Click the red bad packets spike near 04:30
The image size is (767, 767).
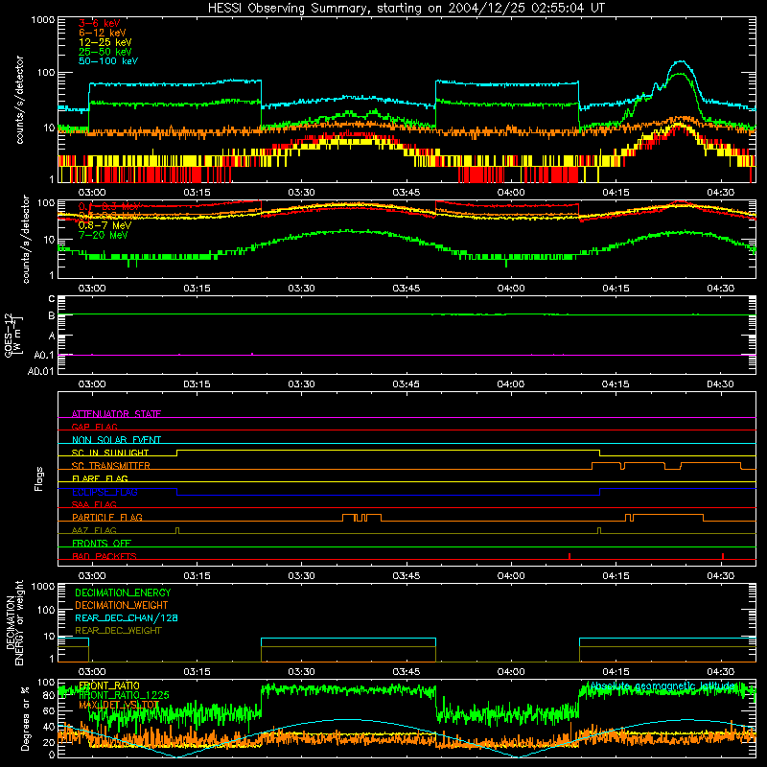click(x=723, y=556)
